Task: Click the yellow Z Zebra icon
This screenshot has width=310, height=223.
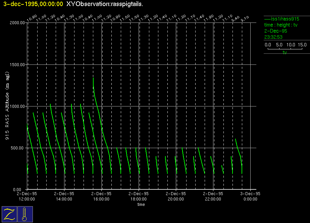Action: (x=10, y=214)
